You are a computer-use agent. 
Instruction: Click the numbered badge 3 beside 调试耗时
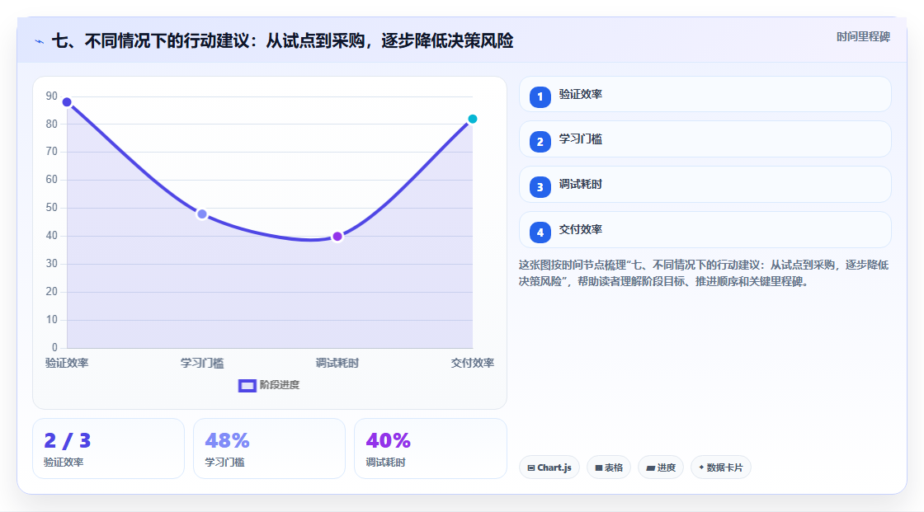[540, 187]
